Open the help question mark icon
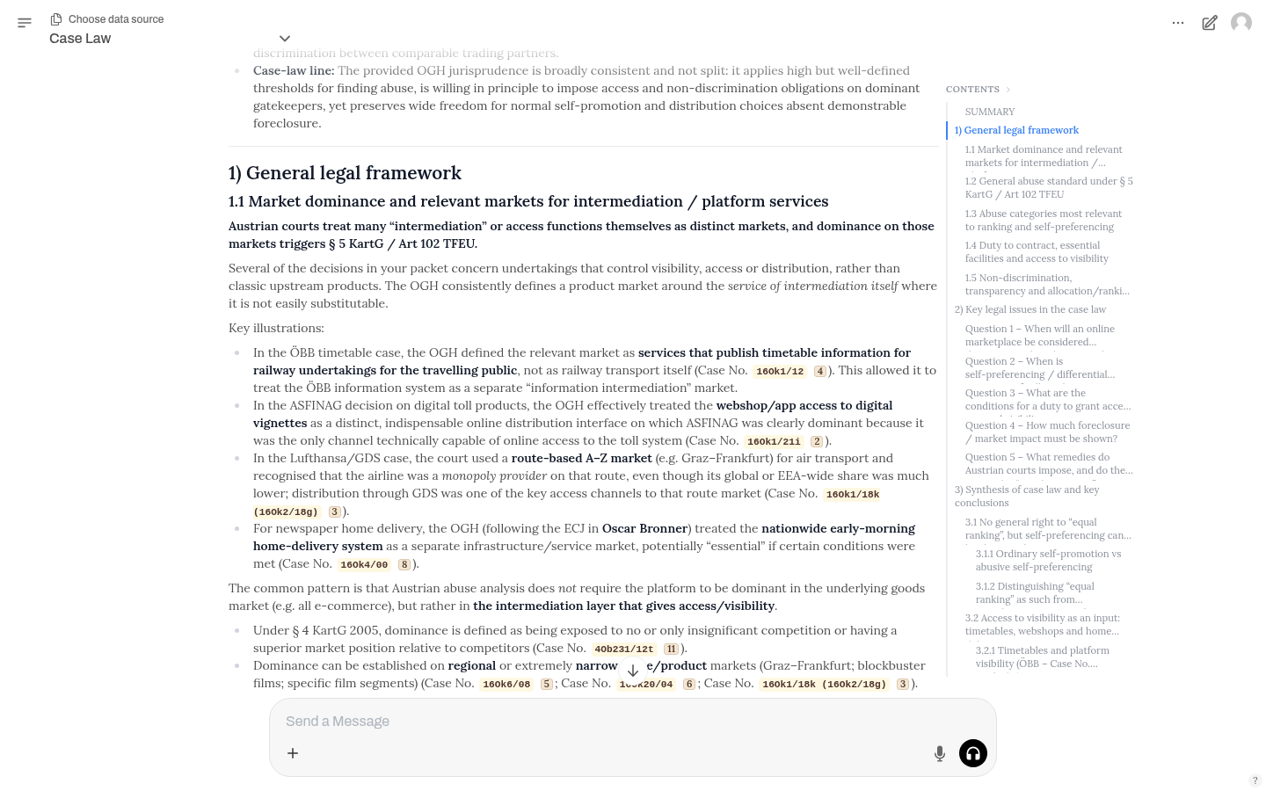Image resolution: width=1266 pixels, height=791 pixels. coord(1255,780)
